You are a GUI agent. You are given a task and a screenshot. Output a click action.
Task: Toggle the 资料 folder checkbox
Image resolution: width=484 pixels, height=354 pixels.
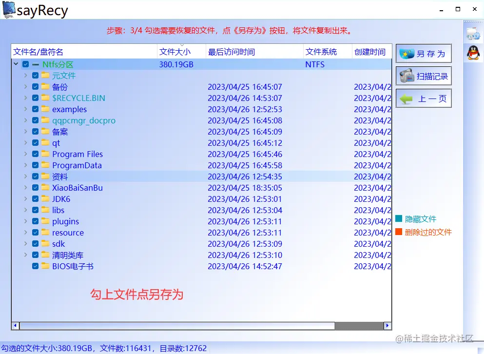(35, 177)
